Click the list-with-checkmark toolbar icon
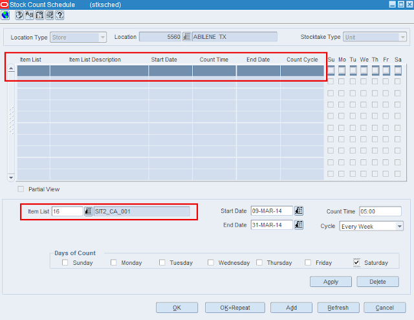414x320 pixels. pyautogui.click(x=50, y=15)
